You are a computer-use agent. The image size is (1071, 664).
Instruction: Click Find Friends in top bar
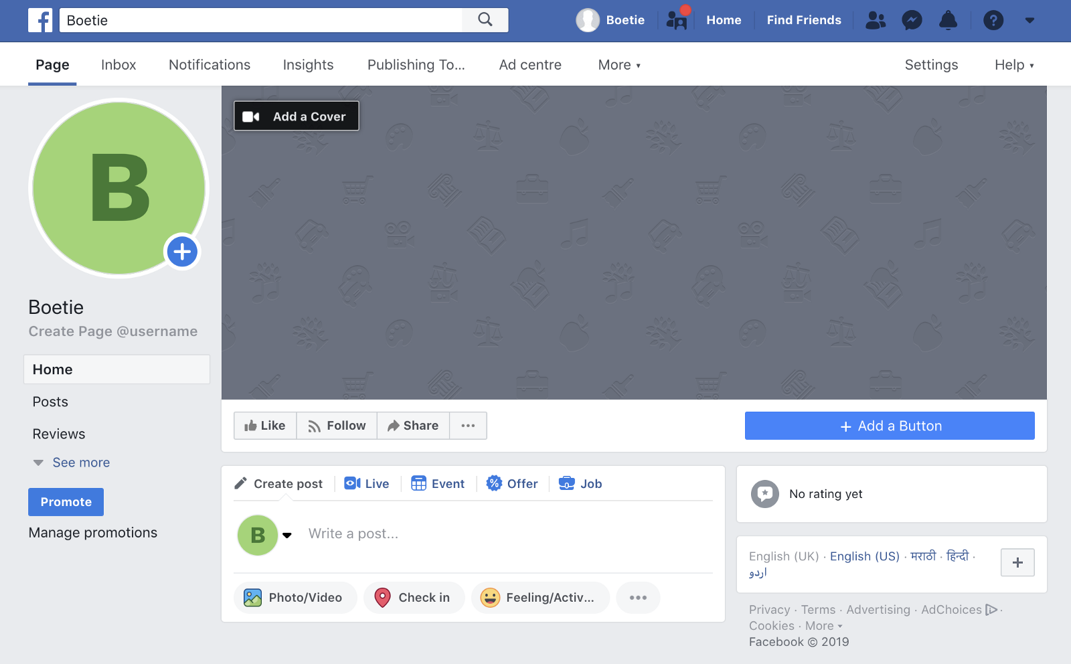(x=804, y=20)
